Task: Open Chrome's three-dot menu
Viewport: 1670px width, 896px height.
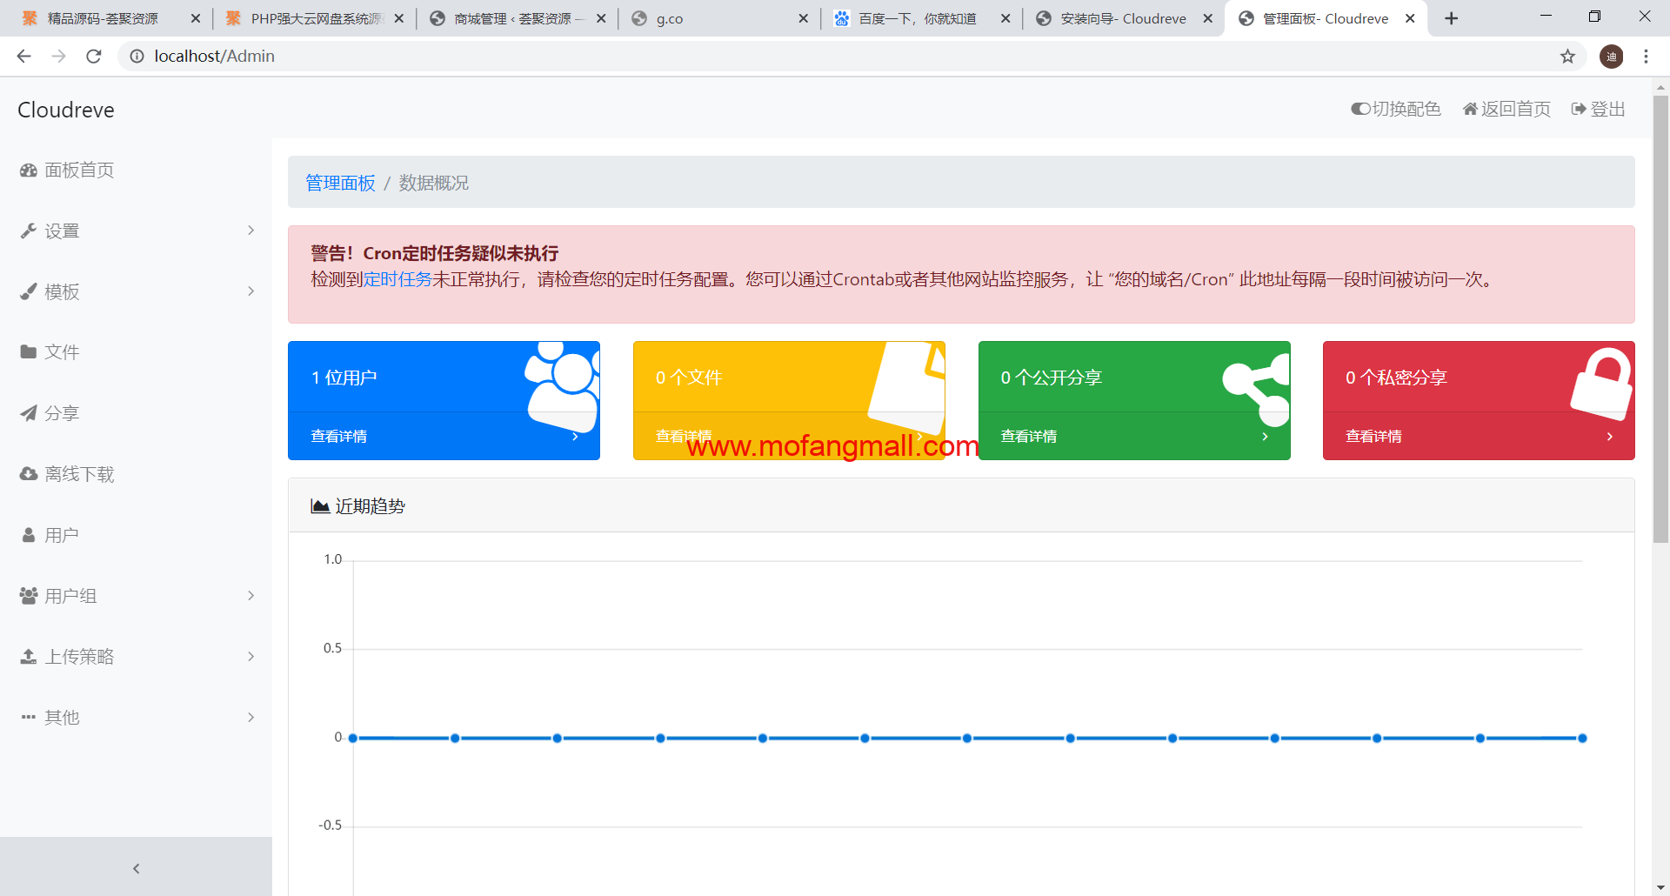Action: click(1646, 57)
